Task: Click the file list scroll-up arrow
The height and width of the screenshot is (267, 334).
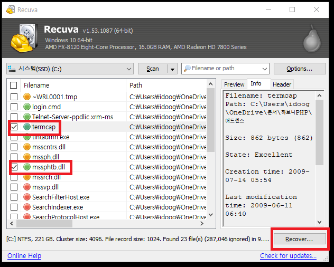Action: click(x=211, y=84)
